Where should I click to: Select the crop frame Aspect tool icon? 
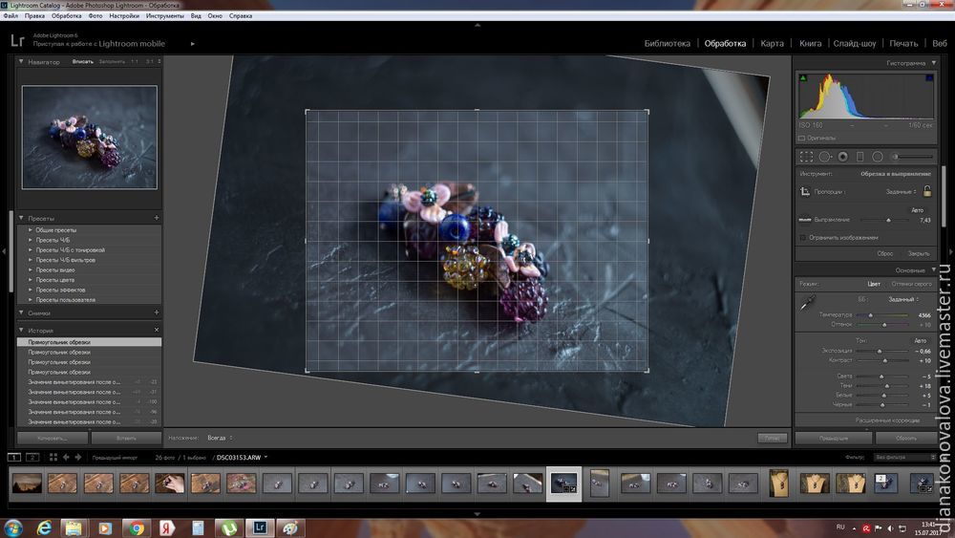pos(807,192)
